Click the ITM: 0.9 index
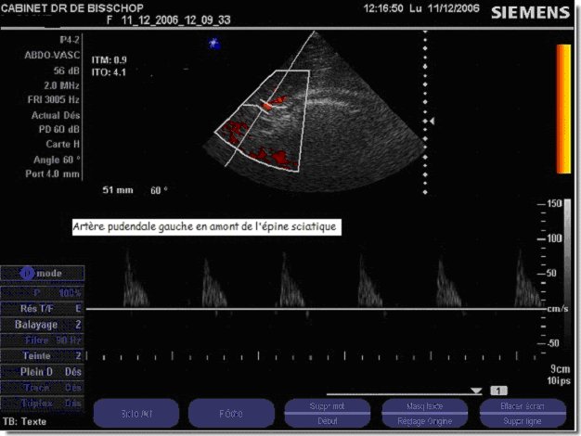 point(110,60)
